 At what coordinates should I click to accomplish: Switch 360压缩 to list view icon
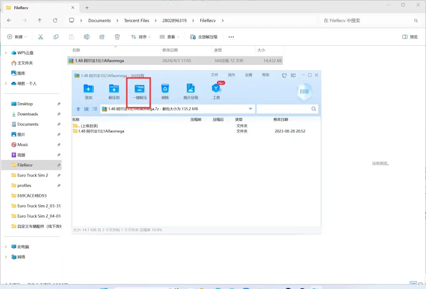click(95, 109)
